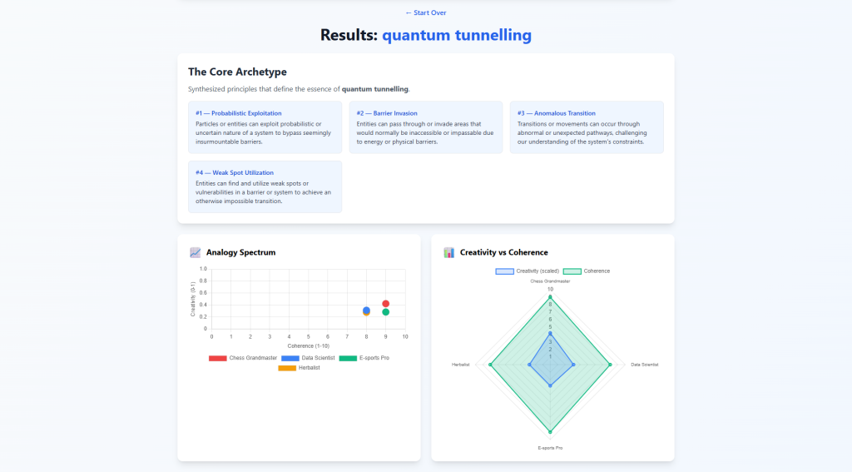Viewport: 852px width, 472px height.
Task: Hide the Herbalist series via legend
Action: coord(300,367)
